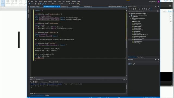Click the fit view icon in background window
The image size is (174, 98).
click(x=171, y=14)
